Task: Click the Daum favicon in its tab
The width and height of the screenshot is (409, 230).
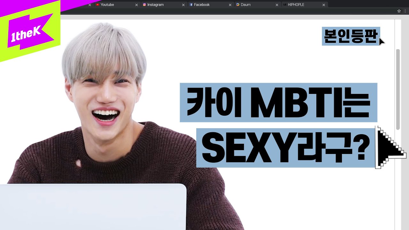Action: (238, 5)
